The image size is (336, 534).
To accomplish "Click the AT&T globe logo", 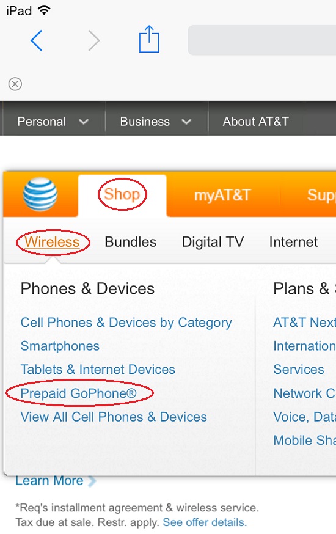I will pos(40,194).
